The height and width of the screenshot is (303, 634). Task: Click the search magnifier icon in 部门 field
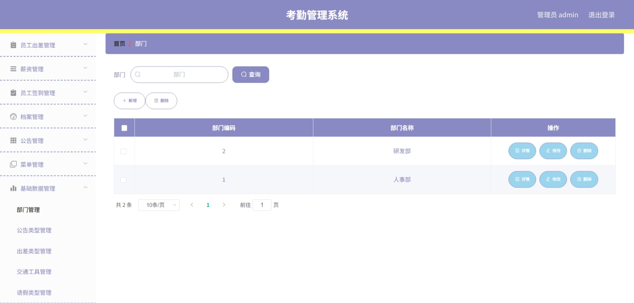coord(138,74)
